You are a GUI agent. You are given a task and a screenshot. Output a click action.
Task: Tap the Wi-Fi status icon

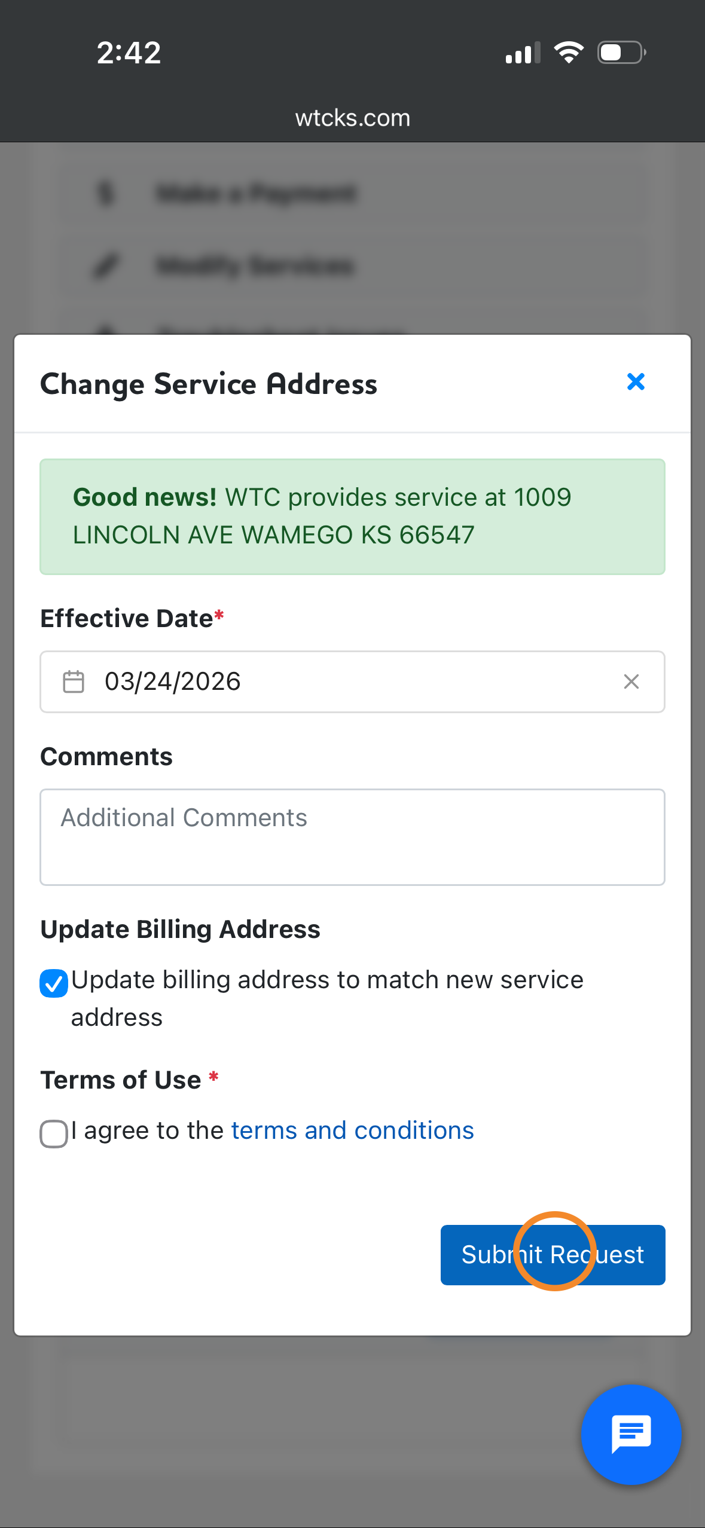click(569, 53)
